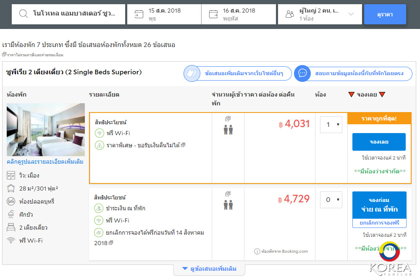Image resolution: width=420 pixels, height=280 pixels.
Task: Expand ดูข้อเสนอเพิ่มเติม to show more offers
Action: [209, 269]
